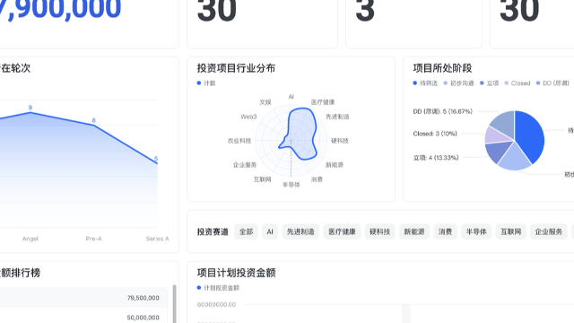
Task: Select the 消费 track tag
Action: tap(445, 231)
